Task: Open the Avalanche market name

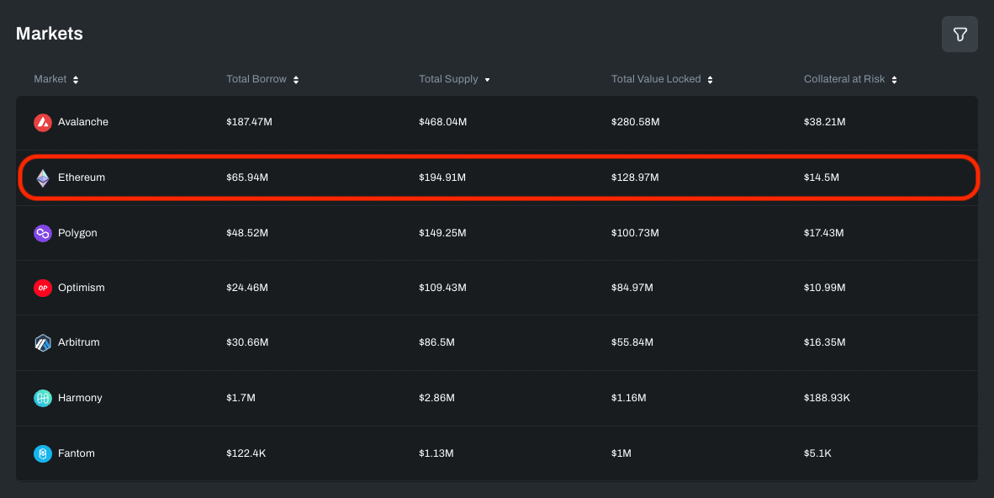Action: (83, 122)
